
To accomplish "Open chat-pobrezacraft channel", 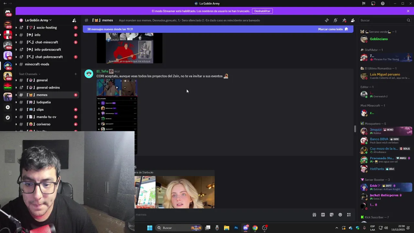I will coord(47,57).
